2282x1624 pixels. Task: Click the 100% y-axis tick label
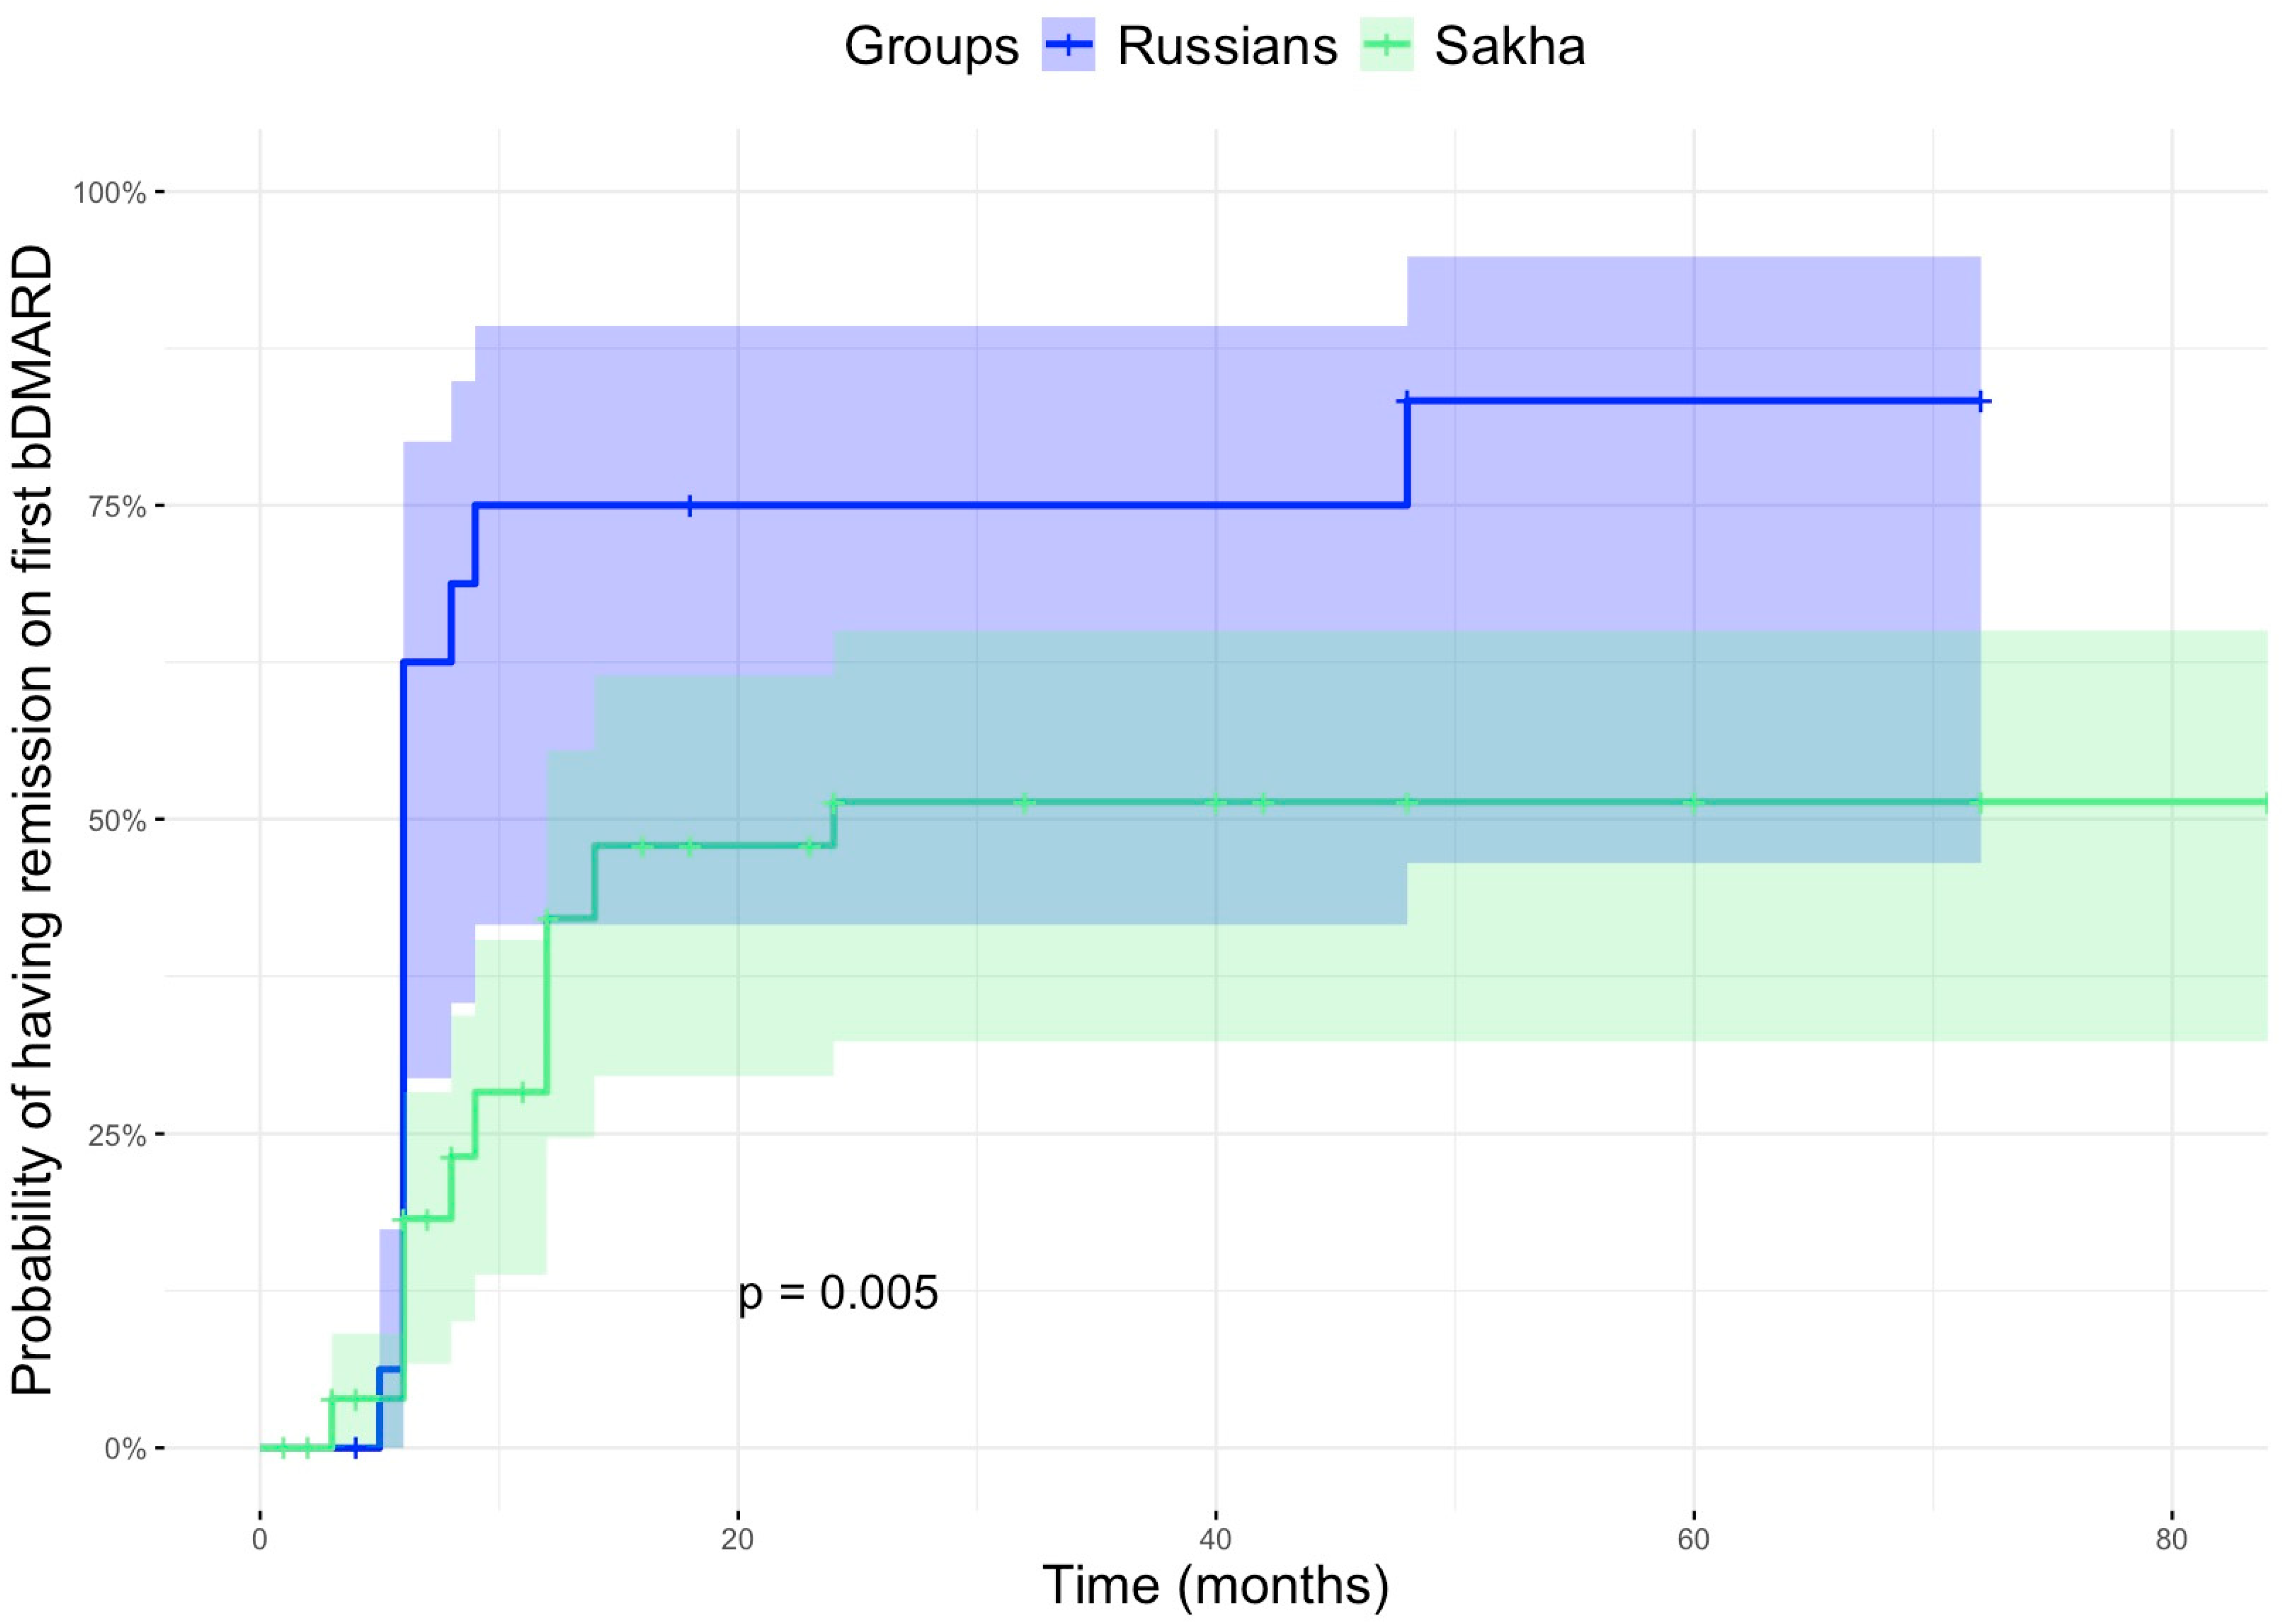pos(109,192)
